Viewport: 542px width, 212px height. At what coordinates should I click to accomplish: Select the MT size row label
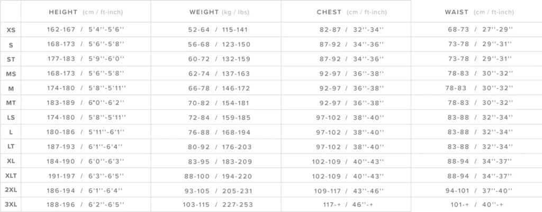[11, 103]
